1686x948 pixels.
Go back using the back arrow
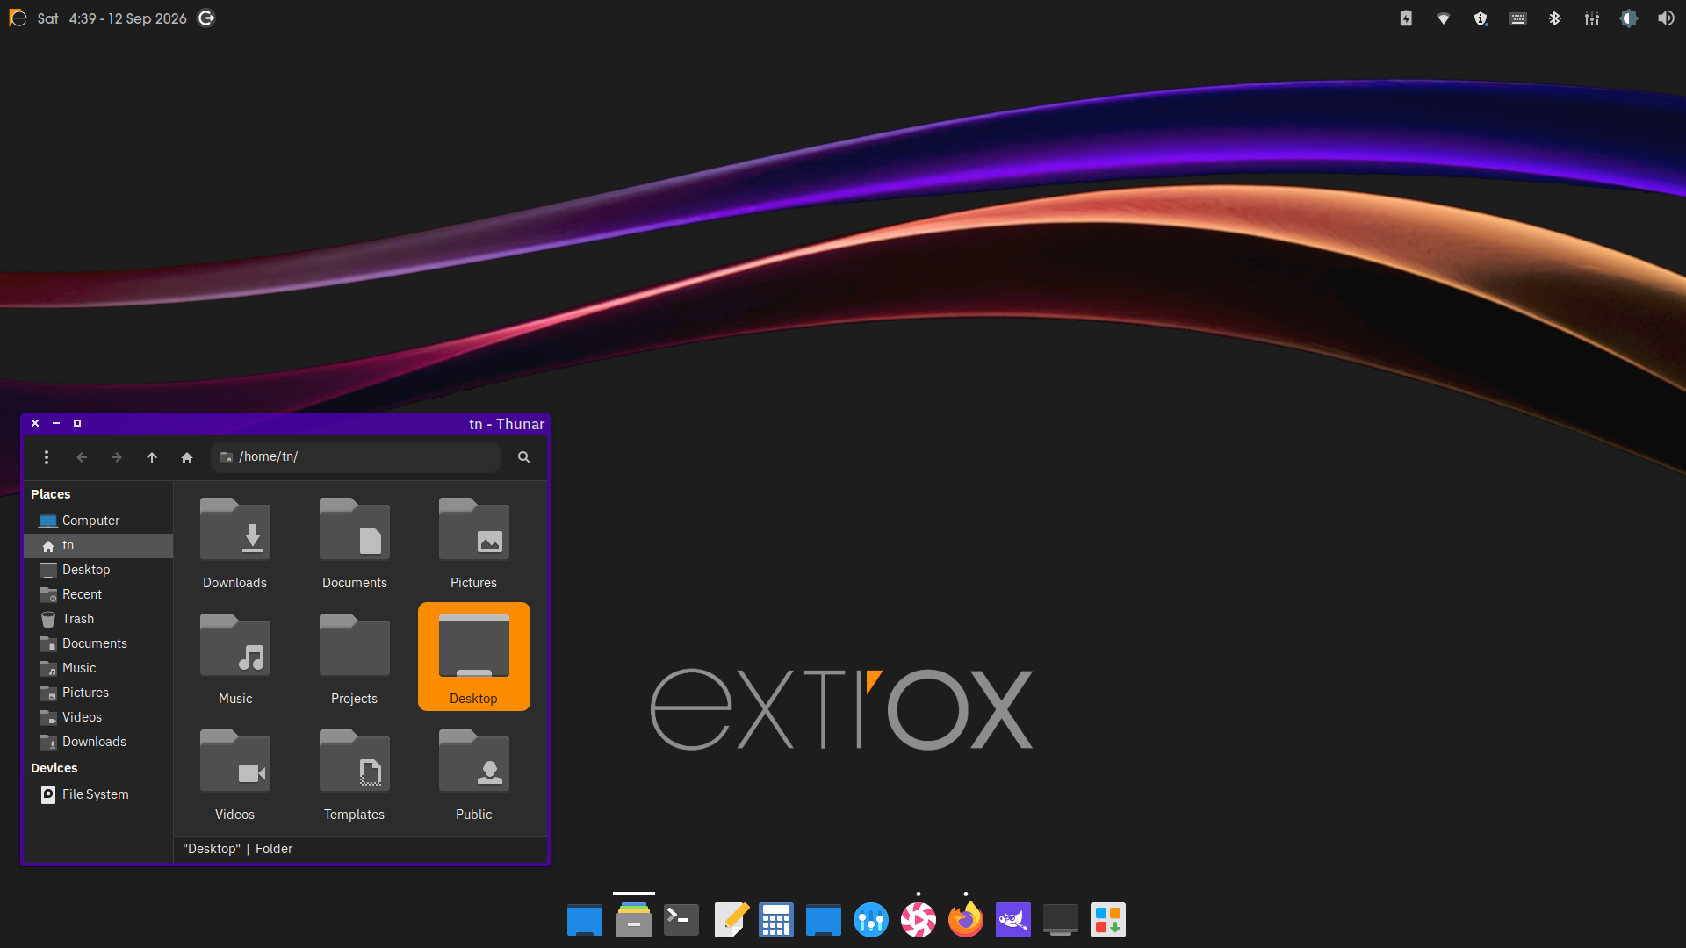(x=82, y=457)
